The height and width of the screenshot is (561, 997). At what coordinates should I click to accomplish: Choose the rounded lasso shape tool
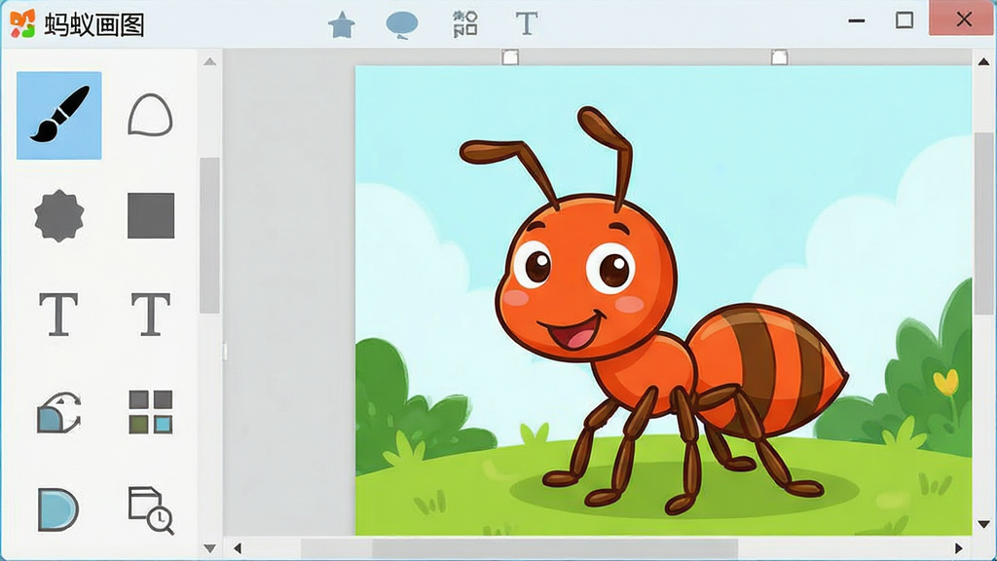pos(150,115)
